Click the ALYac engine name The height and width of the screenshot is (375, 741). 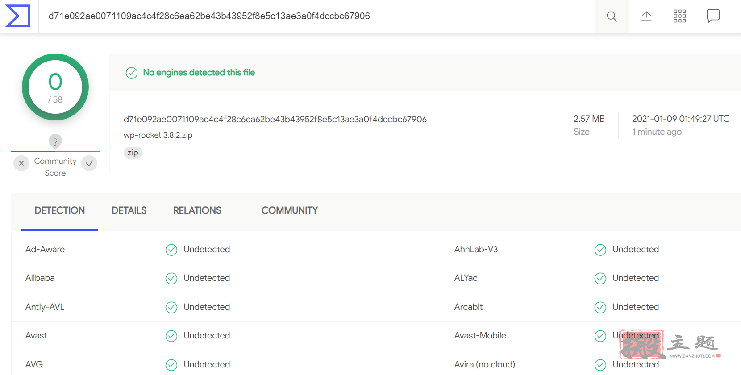click(x=466, y=278)
